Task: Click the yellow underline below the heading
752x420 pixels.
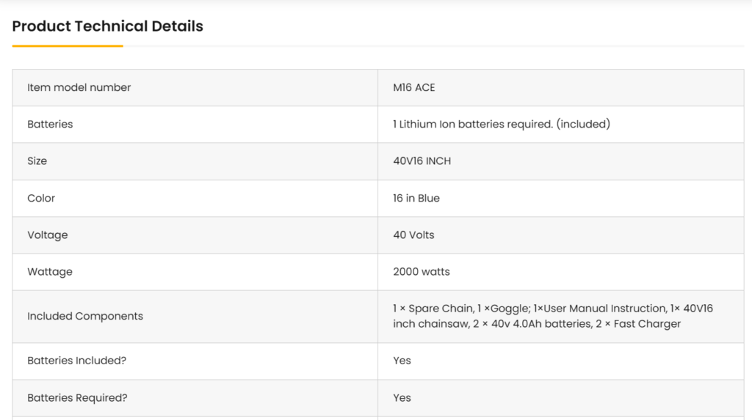Action: click(x=68, y=46)
